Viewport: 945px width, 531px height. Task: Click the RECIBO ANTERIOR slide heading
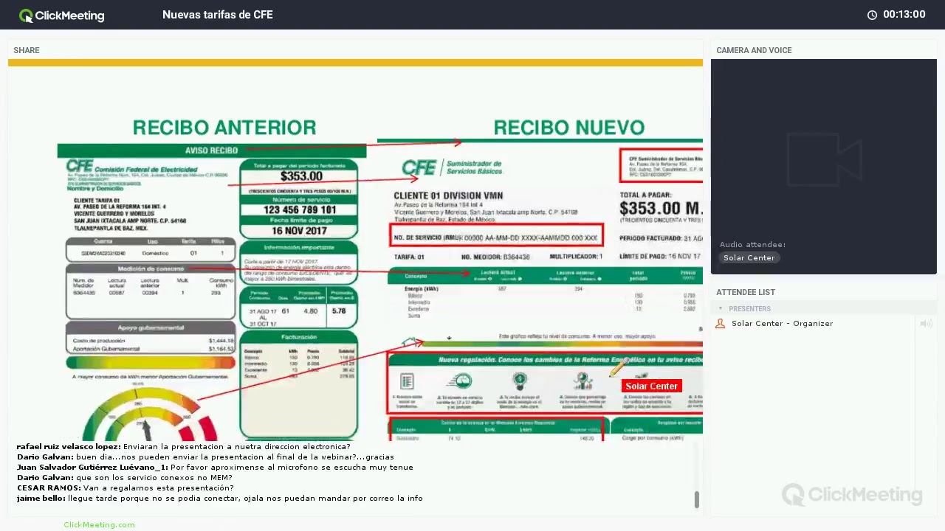tap(224, 128)
